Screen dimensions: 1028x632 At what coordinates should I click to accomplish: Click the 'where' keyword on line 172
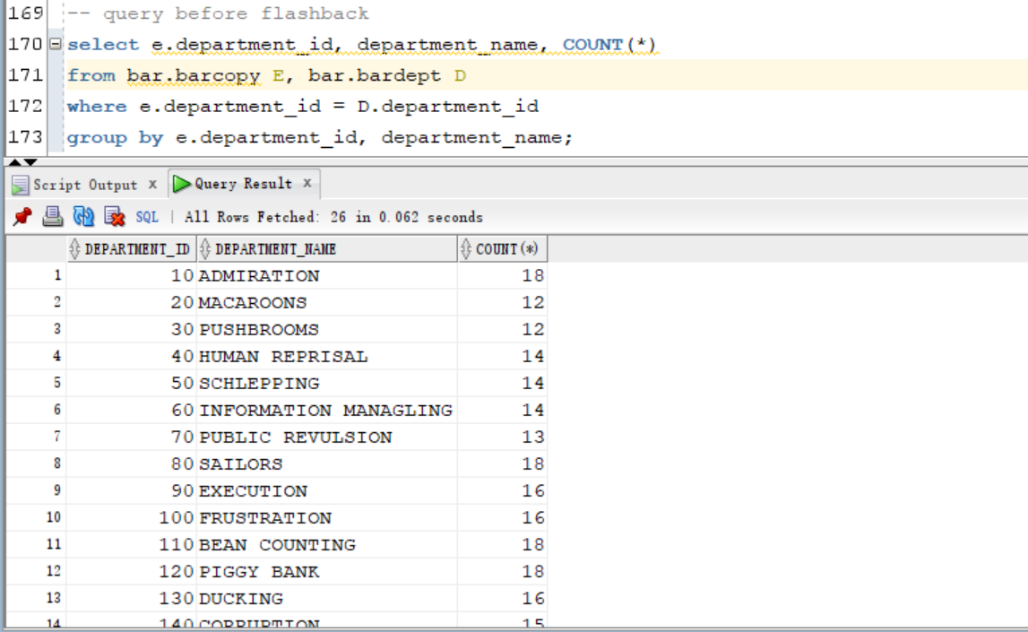tap(97, 106)
